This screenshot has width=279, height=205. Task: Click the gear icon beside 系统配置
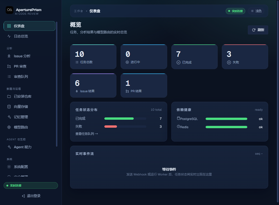click(9, 167)
